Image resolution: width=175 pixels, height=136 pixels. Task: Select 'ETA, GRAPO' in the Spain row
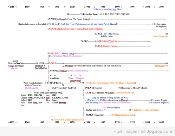click(x=35, y=95)
